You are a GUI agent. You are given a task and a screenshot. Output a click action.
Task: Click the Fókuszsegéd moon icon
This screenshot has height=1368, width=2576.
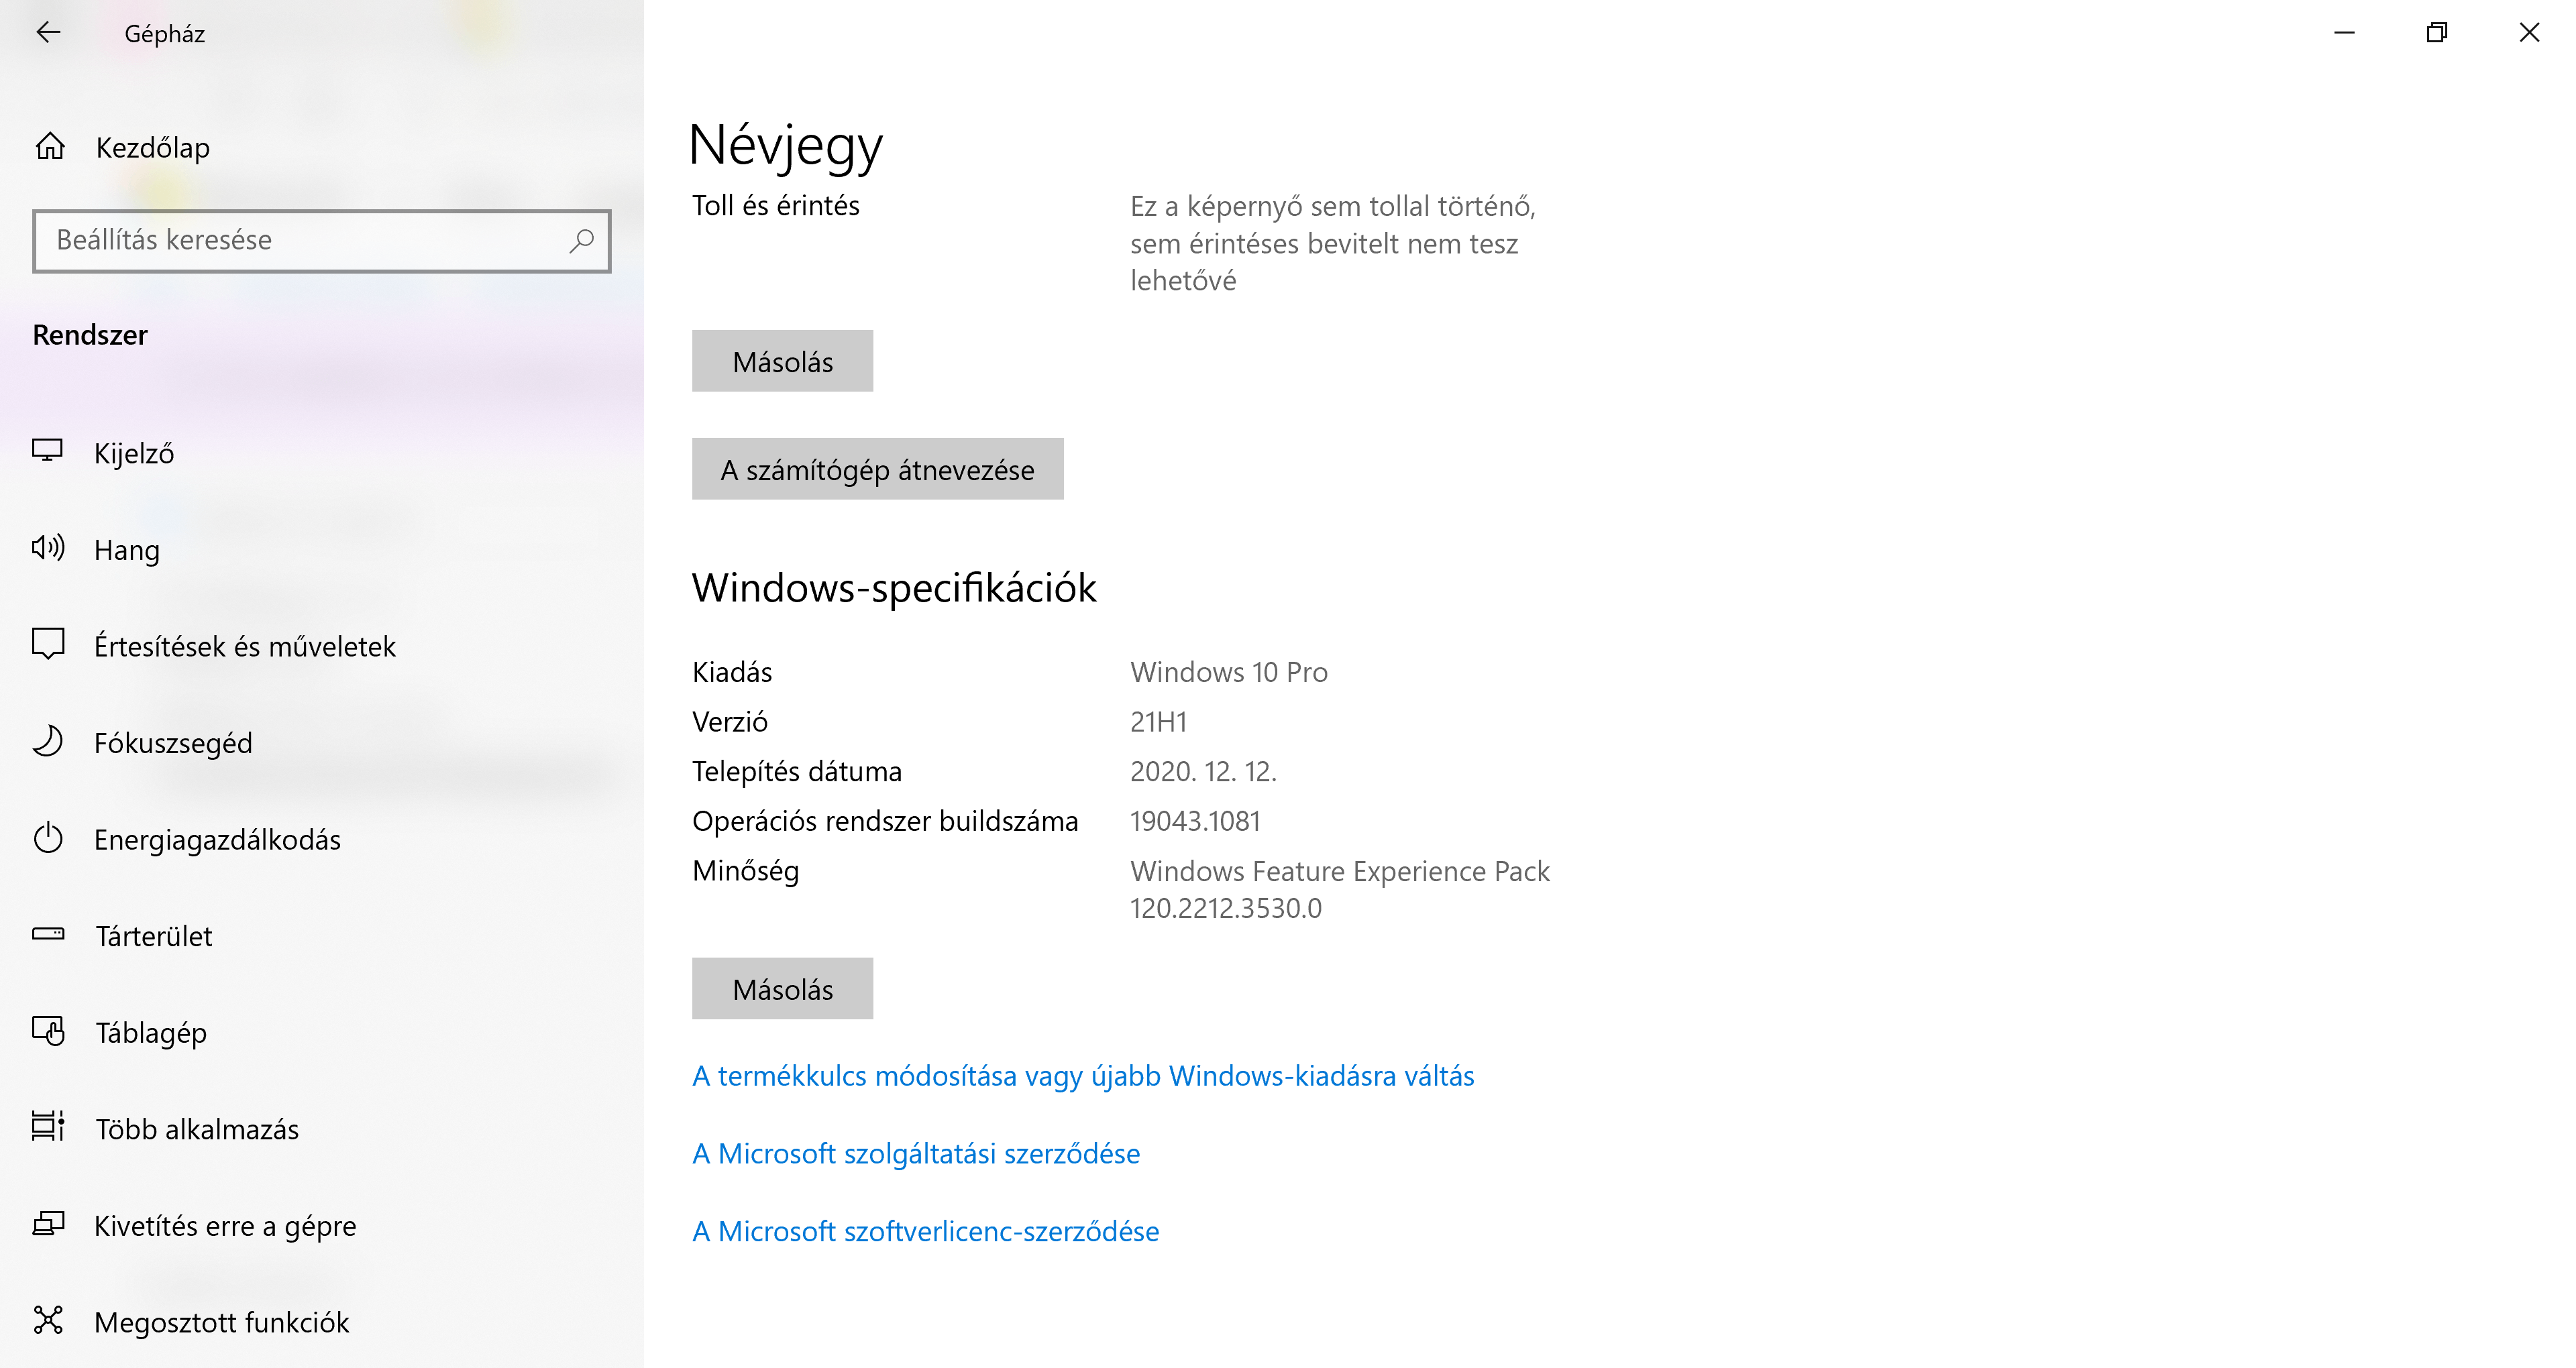[47, 741]
